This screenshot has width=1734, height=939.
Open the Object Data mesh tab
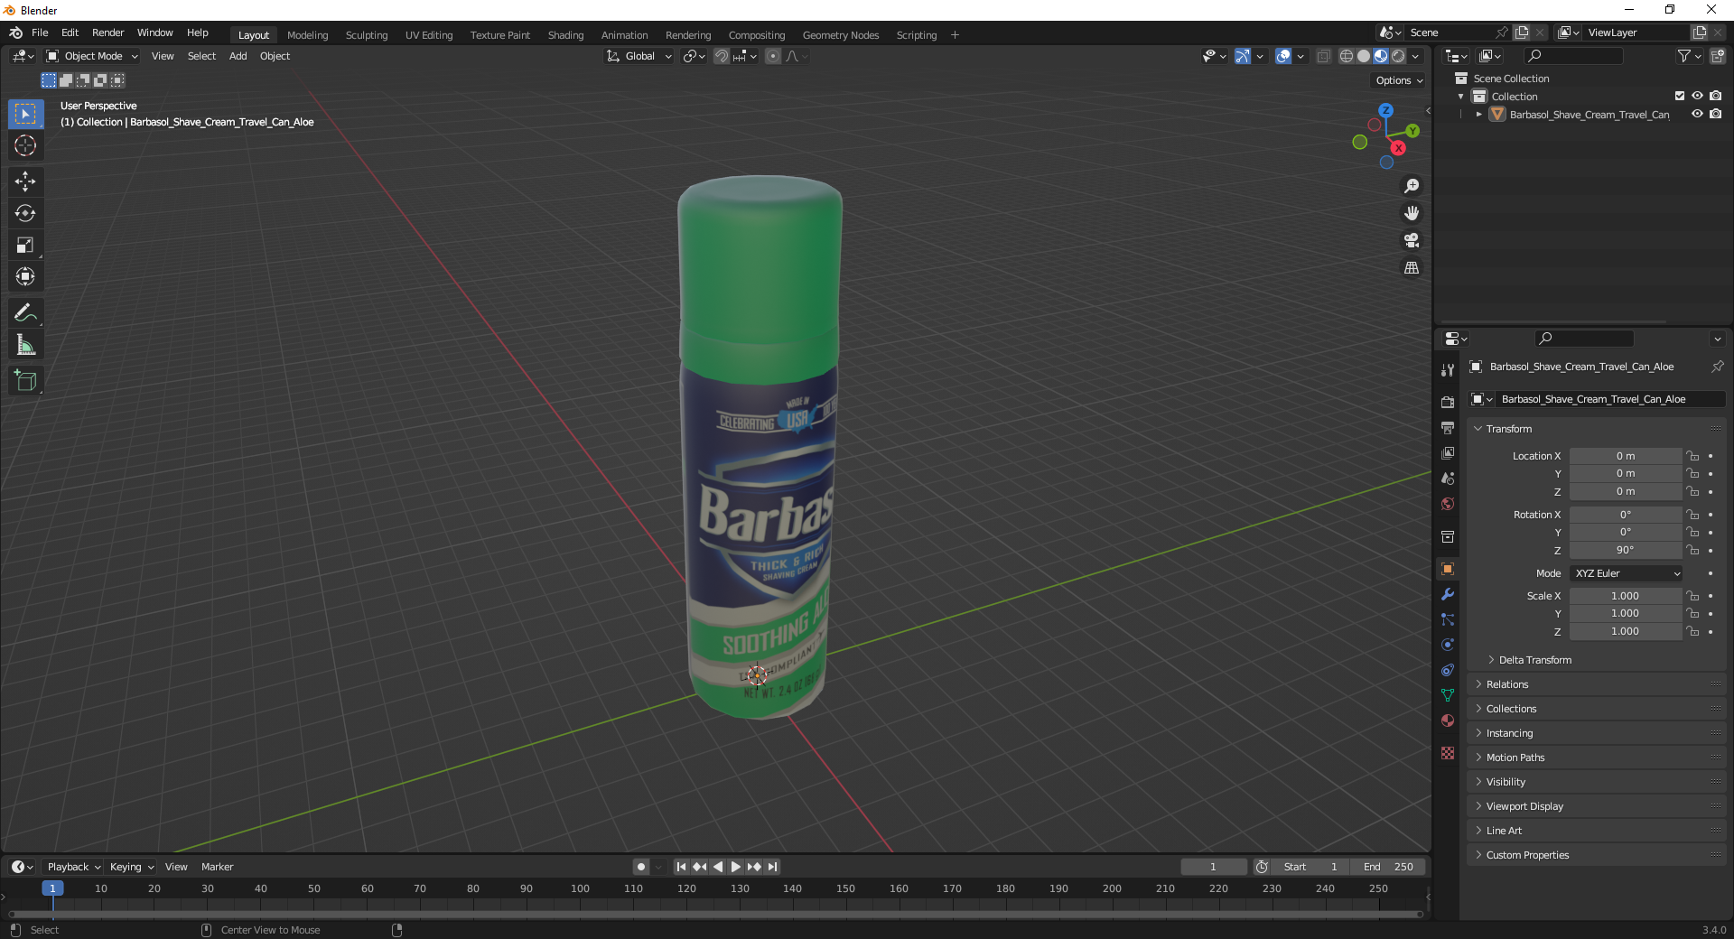[x=1448, y=695]
